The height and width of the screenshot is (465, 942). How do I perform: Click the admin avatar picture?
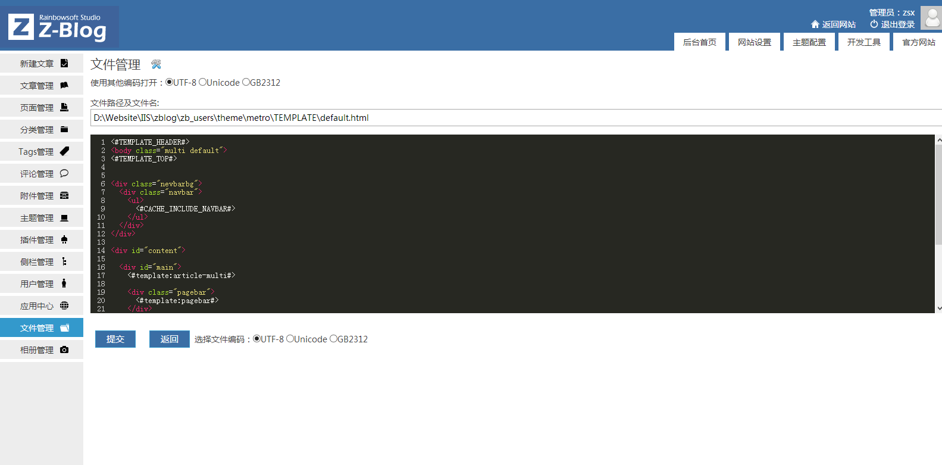pyautogui.click(x=931, y=18)
